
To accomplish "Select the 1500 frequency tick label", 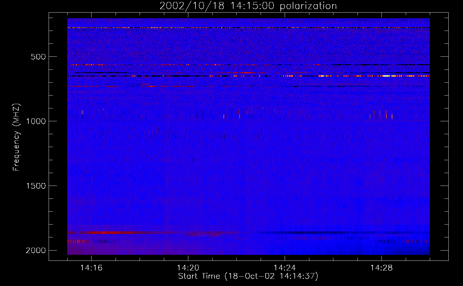I will click(36, 186).
